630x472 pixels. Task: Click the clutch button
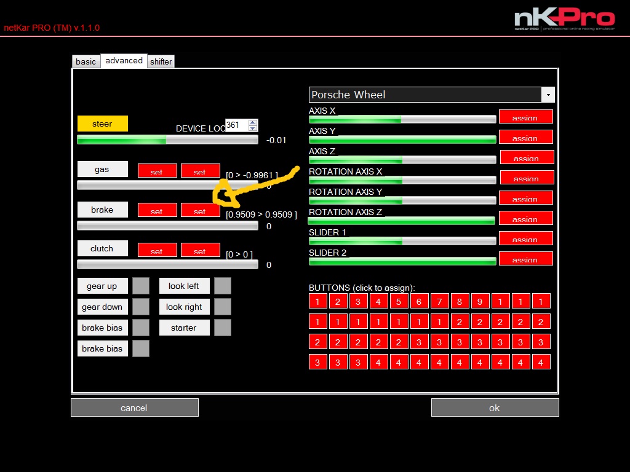(x=103, y=248)
